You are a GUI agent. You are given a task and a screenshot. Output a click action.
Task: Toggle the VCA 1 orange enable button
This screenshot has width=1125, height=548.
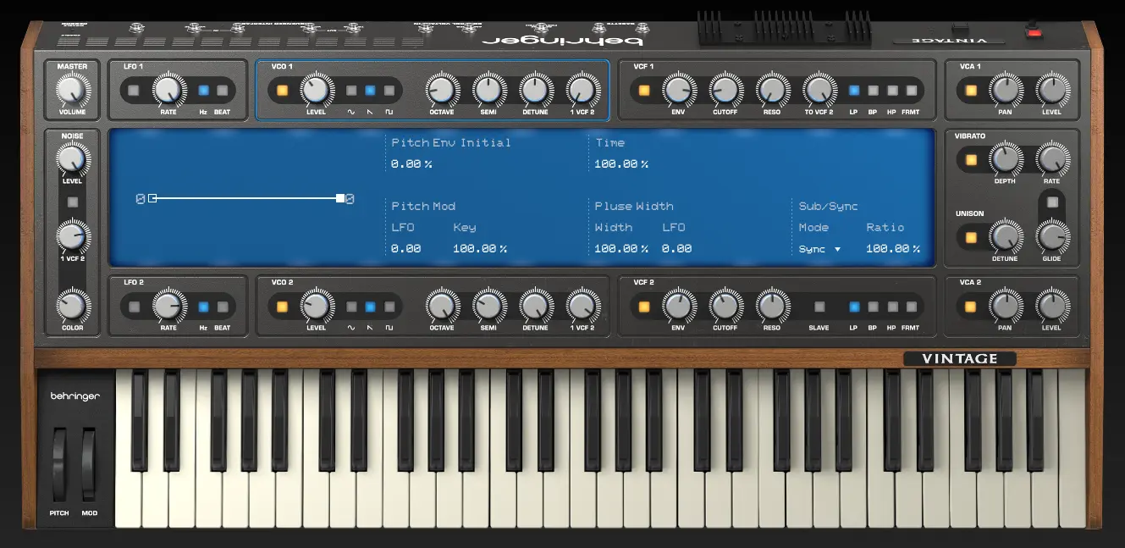click(x=970, y=90)
